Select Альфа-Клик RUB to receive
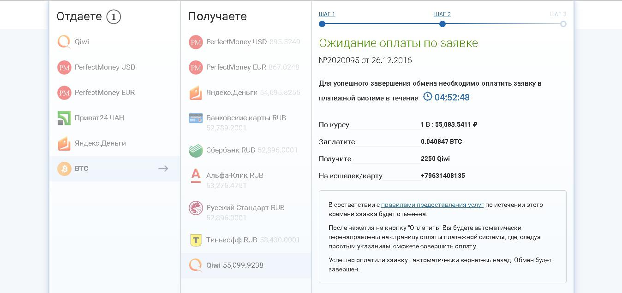Screen dimensions: 622x293 coord(246,179)
